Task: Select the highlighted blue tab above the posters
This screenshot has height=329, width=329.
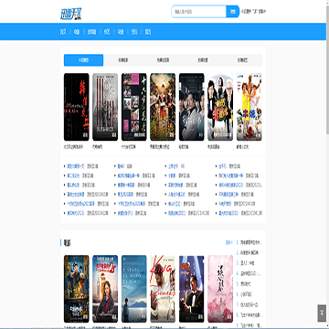Action: 83,60
